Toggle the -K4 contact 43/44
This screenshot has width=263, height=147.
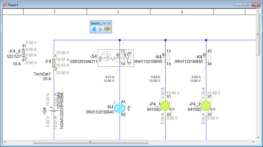pos(207,57)
